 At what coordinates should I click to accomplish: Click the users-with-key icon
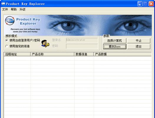[x=45, y=43]
